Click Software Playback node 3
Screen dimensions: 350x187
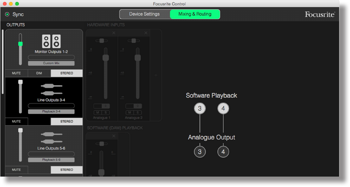pyautogui.click(x=200, y=109)
